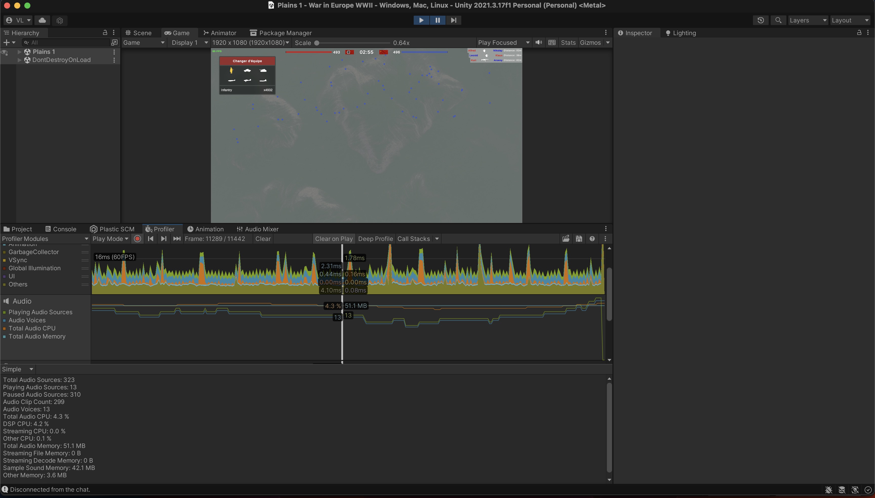Mute game audio with the speaker icon
875x498 pixels.
pyautogui.click(x=538, y=42)
